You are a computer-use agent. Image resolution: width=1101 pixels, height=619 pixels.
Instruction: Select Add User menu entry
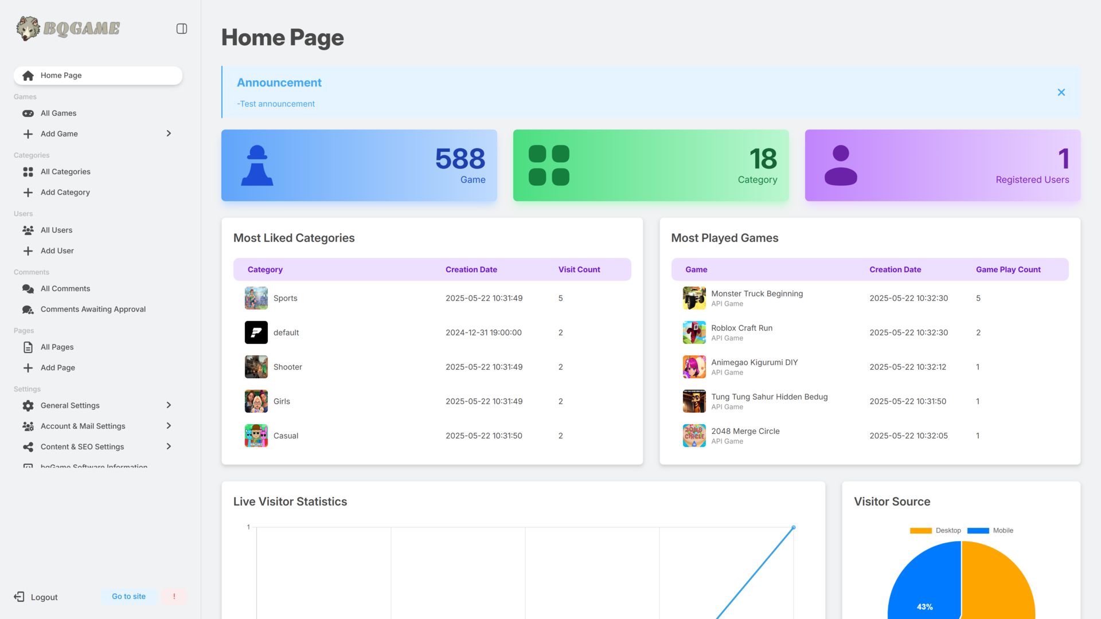pyautogui.click(x=98, y=251)
